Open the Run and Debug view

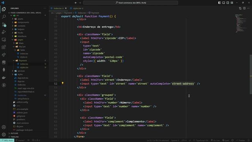[x=4, y=32]
